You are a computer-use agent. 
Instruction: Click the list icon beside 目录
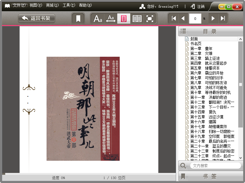(183, 31)
